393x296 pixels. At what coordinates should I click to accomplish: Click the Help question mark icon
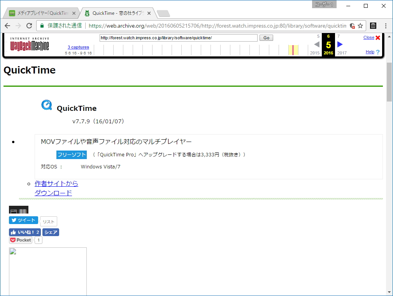[378, 52]
